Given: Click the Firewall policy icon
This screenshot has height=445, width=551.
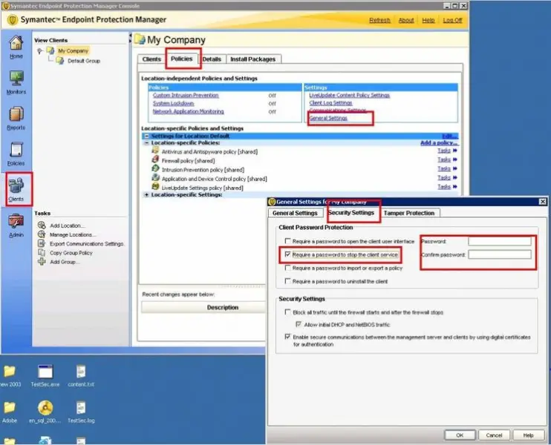Looking at the screenshot, I should tap(155, 159).
